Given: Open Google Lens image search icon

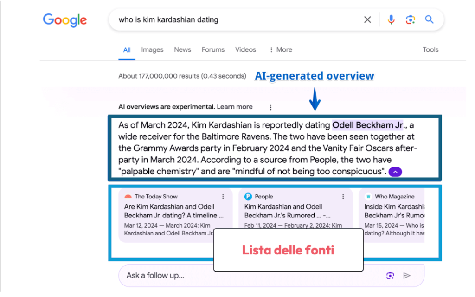Looking at the screenshot, I should (410, 19).
